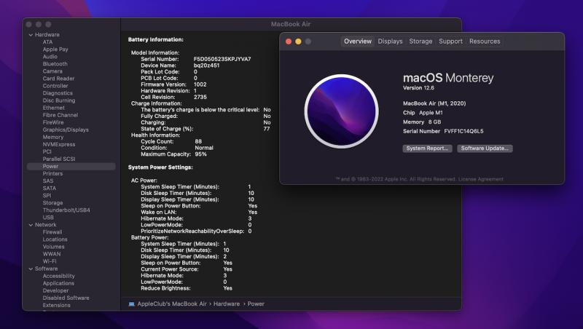Select Applications under Software

58,283
